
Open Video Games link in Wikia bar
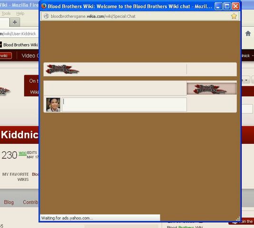[x=30, y=56]
